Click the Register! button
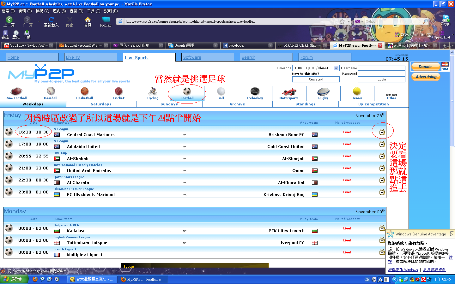Screen dimensions: 455x284 [x=316, y=80]
